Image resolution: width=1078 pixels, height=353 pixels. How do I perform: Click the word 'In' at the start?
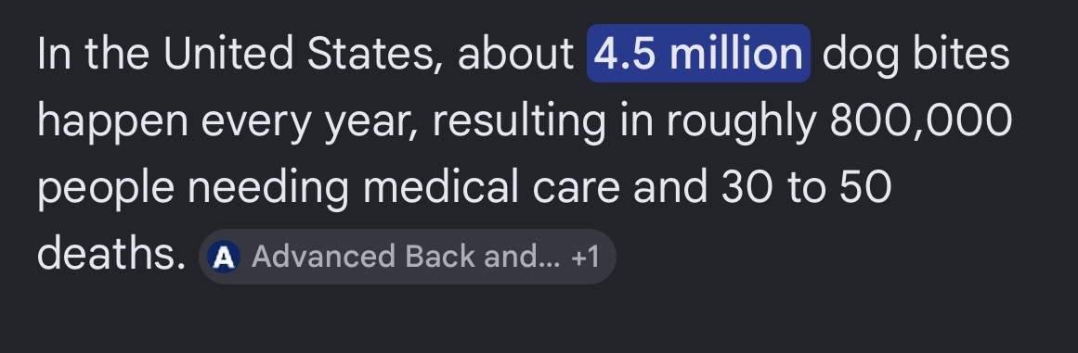[54, 54]
